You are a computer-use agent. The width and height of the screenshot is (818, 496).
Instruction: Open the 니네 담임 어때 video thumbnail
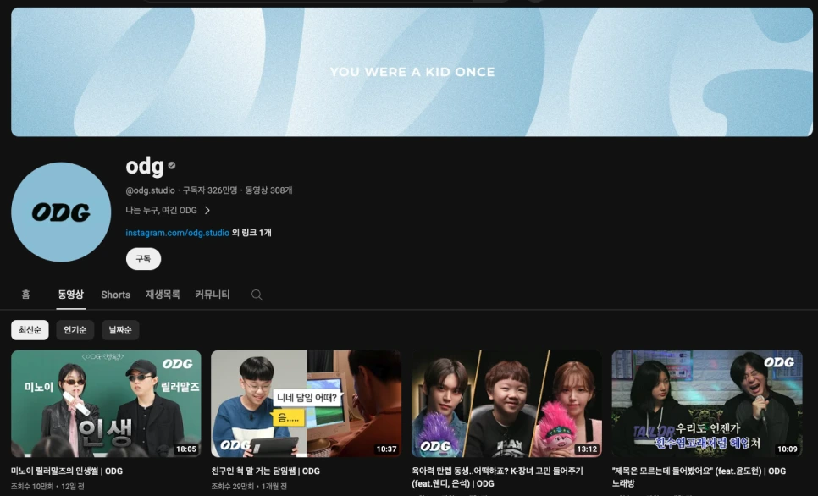click(307, 404)
